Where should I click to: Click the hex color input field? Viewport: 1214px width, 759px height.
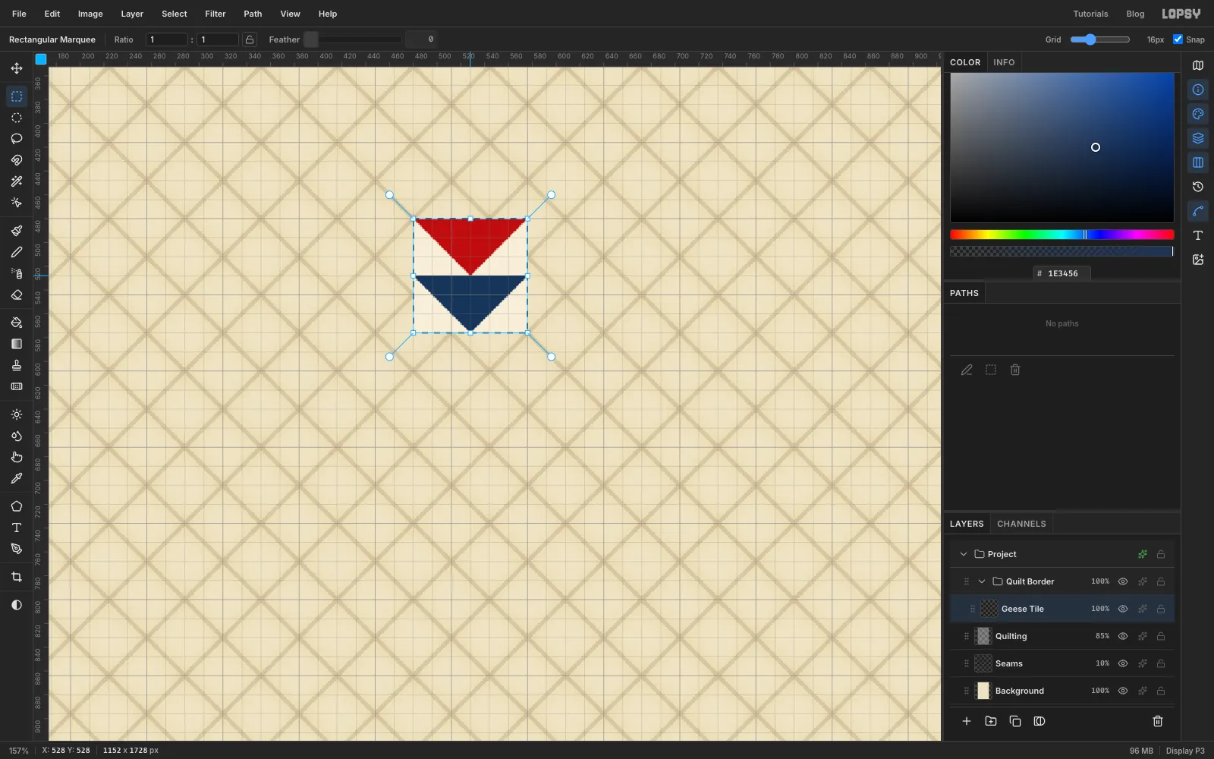point(1061,273)
